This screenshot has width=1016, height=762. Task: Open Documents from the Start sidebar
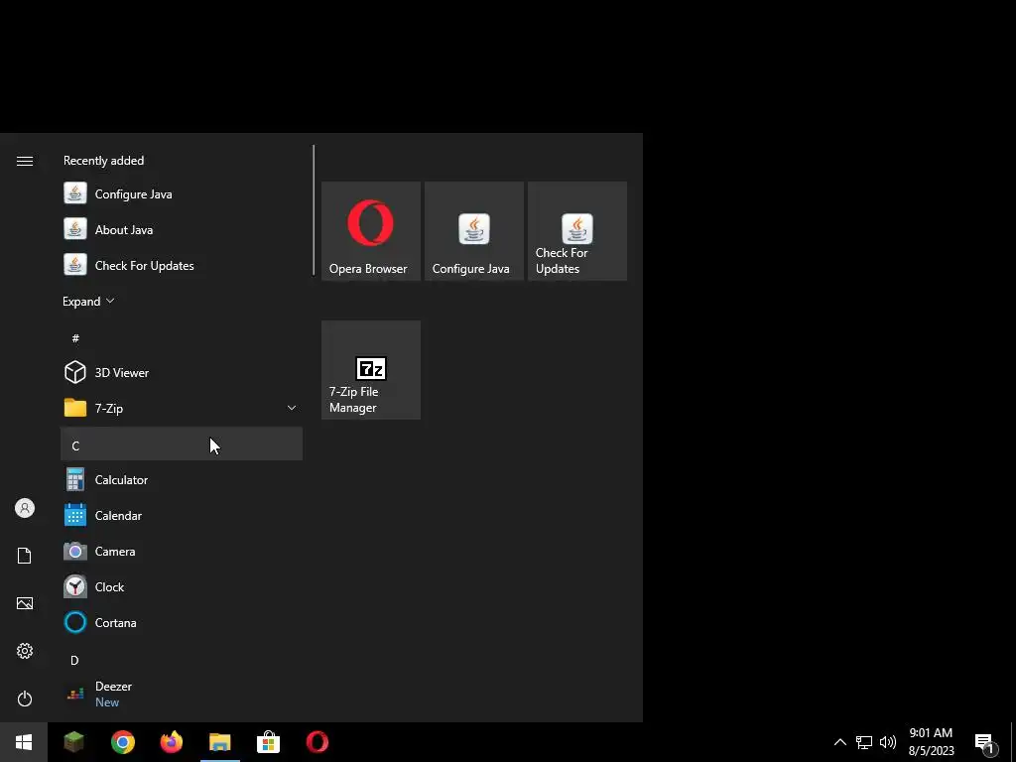pyautogui.click(x=25, y=556)
